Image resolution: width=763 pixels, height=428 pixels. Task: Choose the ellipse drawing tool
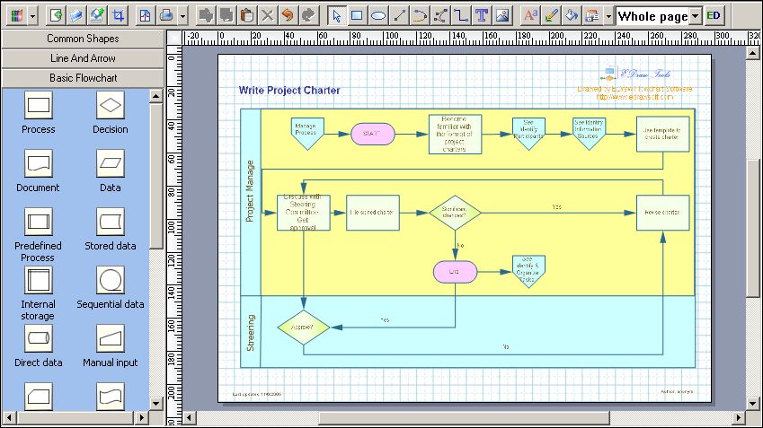(x=378, y=15)
